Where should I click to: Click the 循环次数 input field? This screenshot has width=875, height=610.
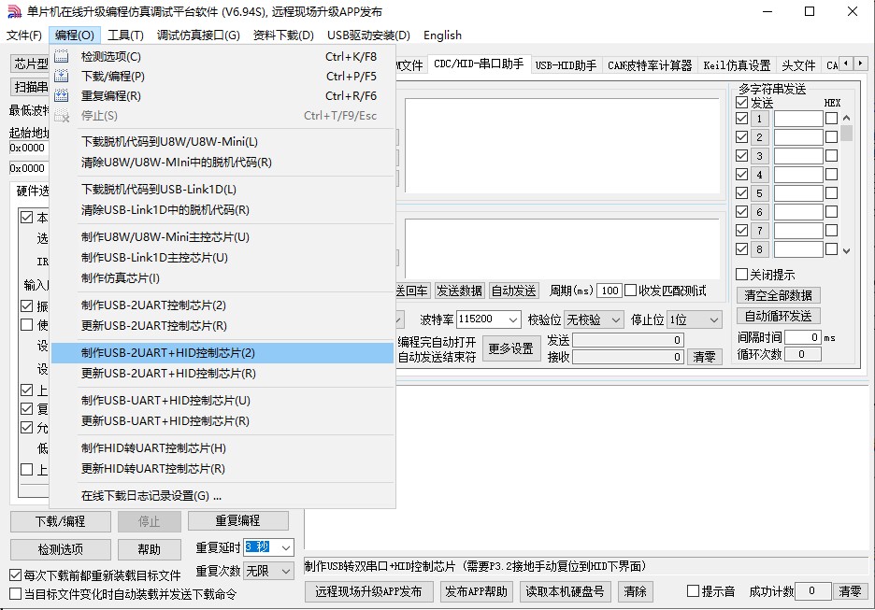tap(803, 354)
